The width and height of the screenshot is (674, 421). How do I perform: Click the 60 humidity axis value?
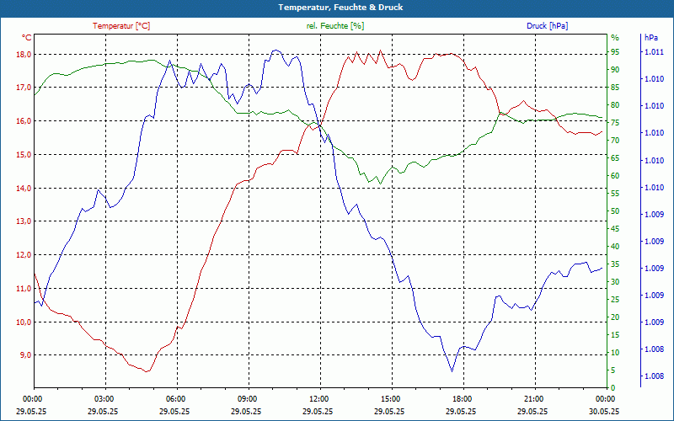(x=615, y=175)
